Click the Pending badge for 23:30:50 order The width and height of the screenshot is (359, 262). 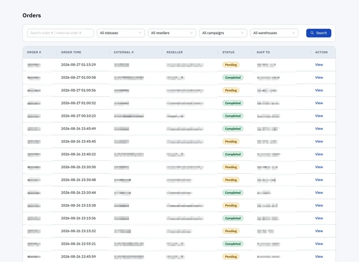click(231, 167)
